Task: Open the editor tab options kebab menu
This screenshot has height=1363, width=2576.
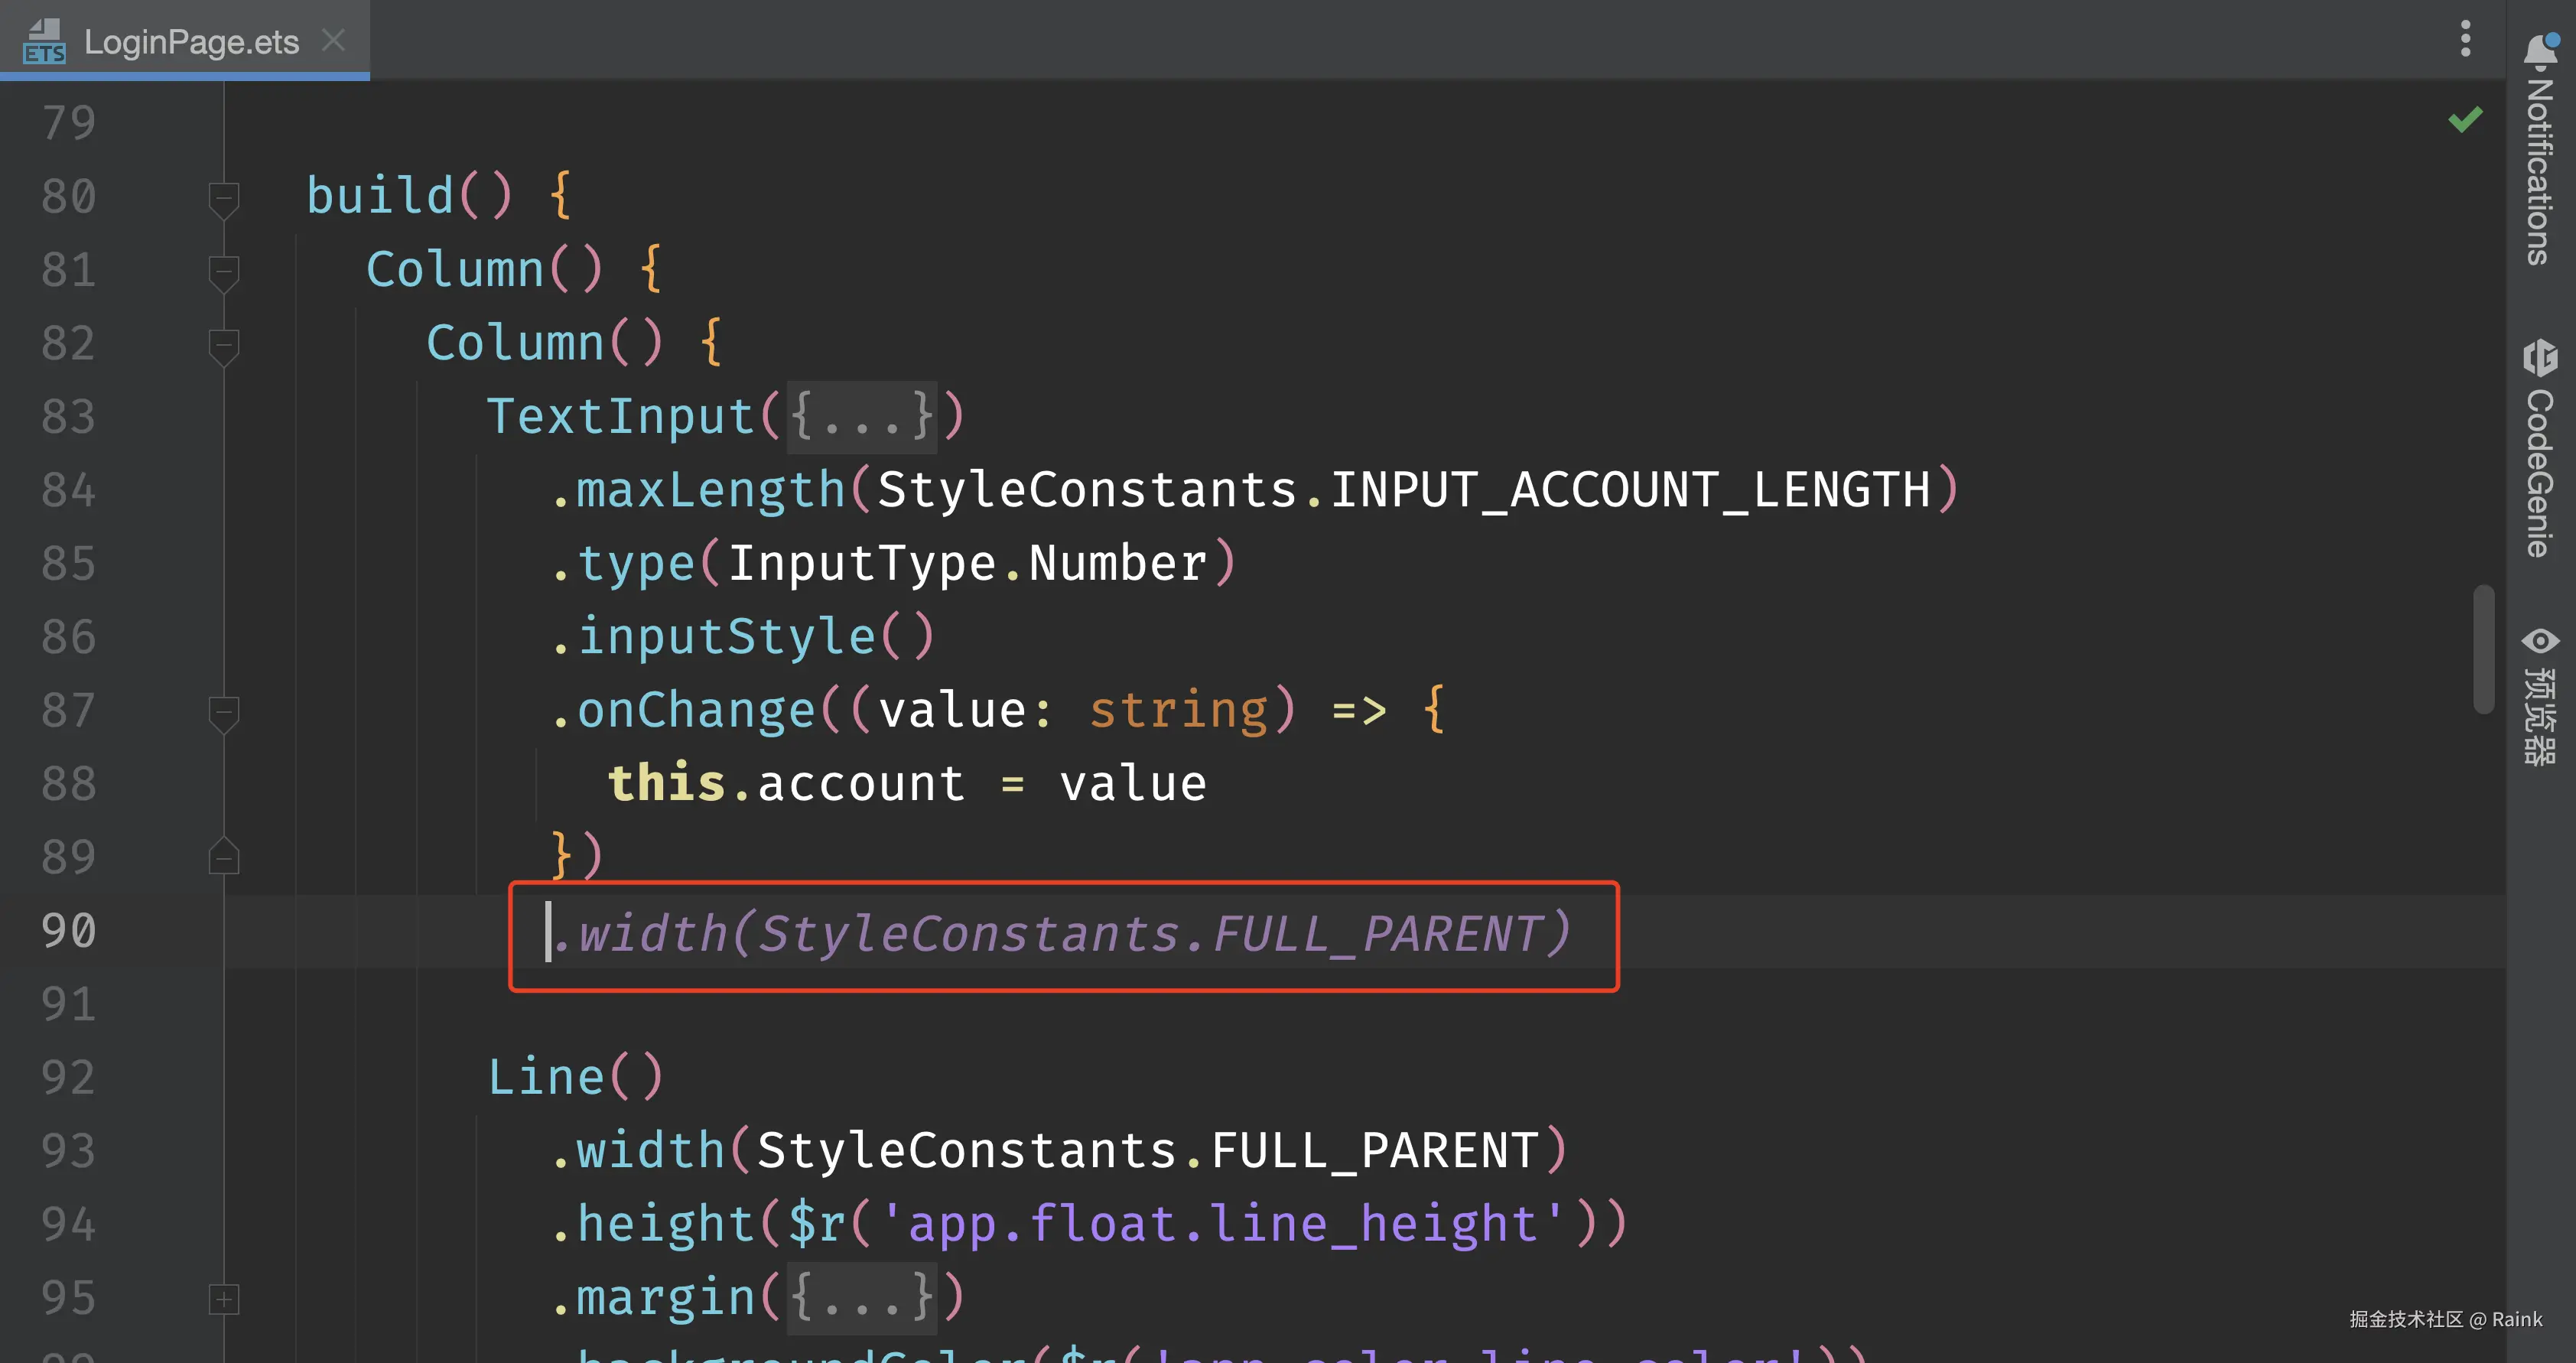Action: 2465,39
